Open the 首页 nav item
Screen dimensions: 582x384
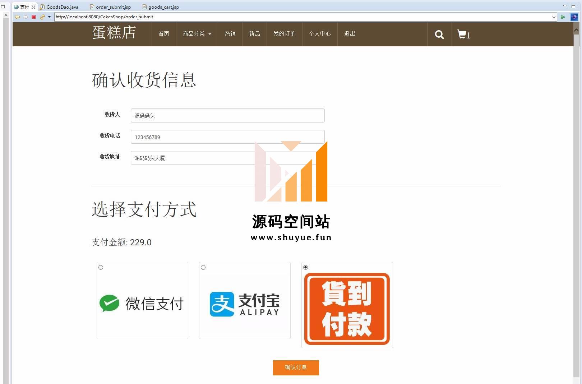pos(164,33)
